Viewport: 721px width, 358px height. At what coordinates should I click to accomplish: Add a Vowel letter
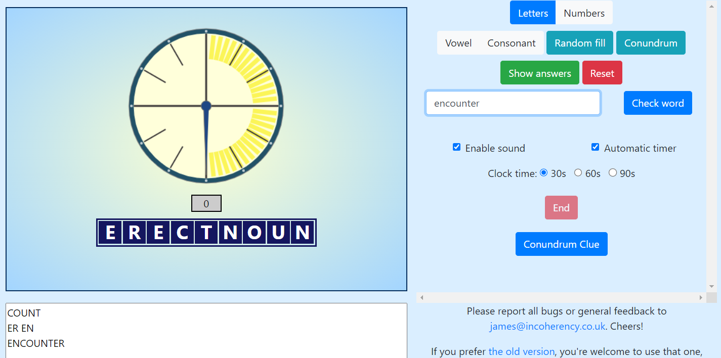(458, 43)
